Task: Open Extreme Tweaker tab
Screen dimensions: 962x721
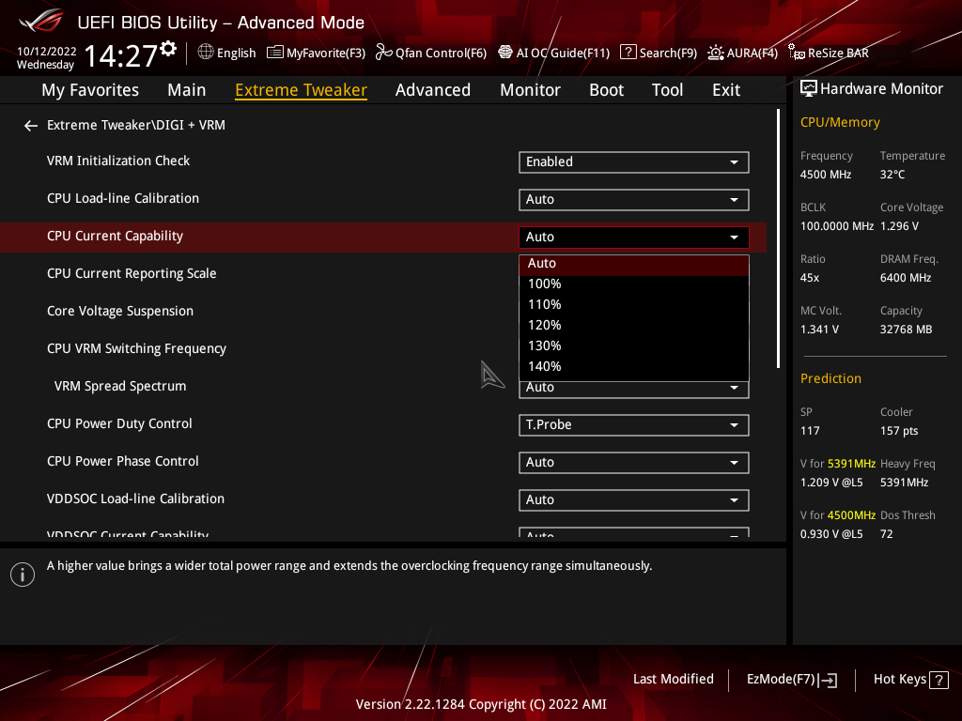Action: [x=302, y=90]
